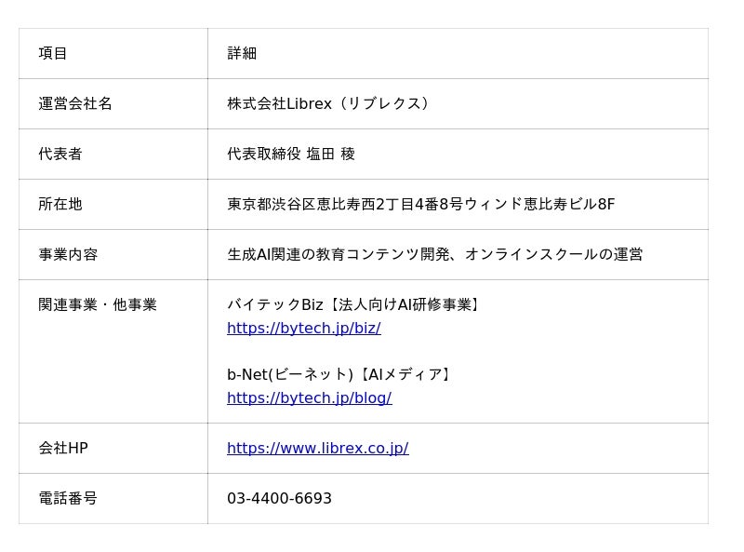744x552 pixels.
Task: Click the representative name 塩田 稜
Action: coord(330,155)
